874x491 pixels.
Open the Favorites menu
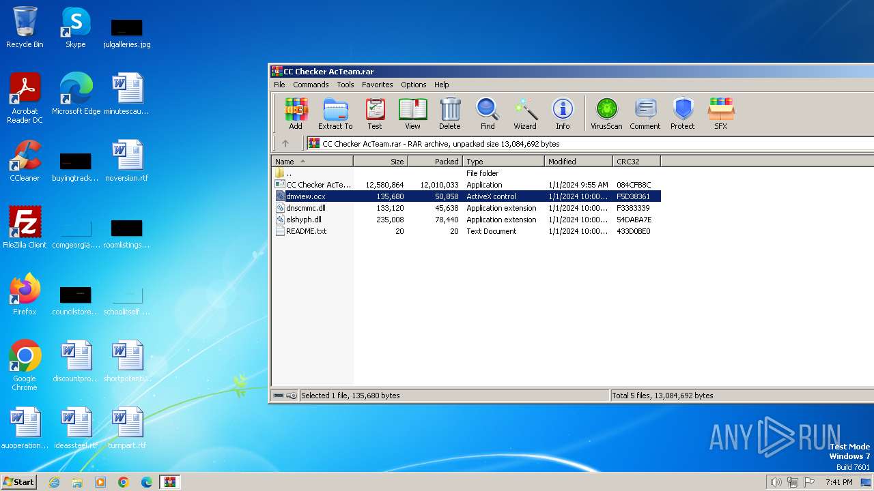coord(378,85)
